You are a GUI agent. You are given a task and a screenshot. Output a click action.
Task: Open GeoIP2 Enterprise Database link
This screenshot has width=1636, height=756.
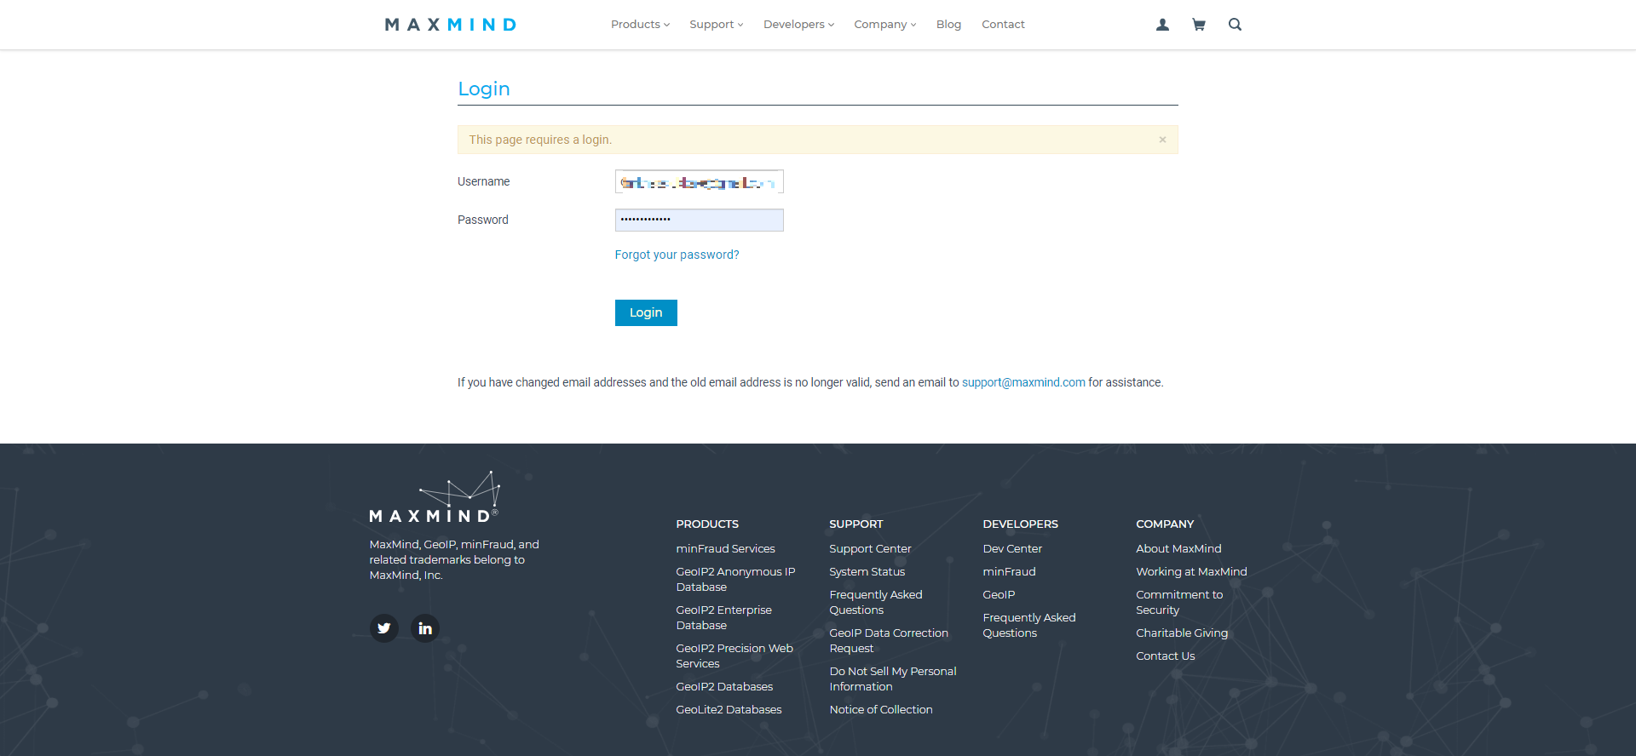point(723,618)
